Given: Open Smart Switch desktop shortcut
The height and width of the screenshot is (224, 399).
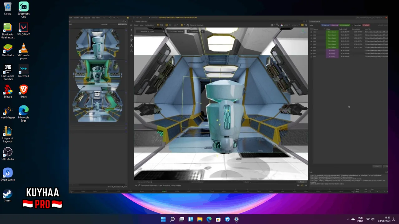Looking at the screenshot, I should [8, 175].
